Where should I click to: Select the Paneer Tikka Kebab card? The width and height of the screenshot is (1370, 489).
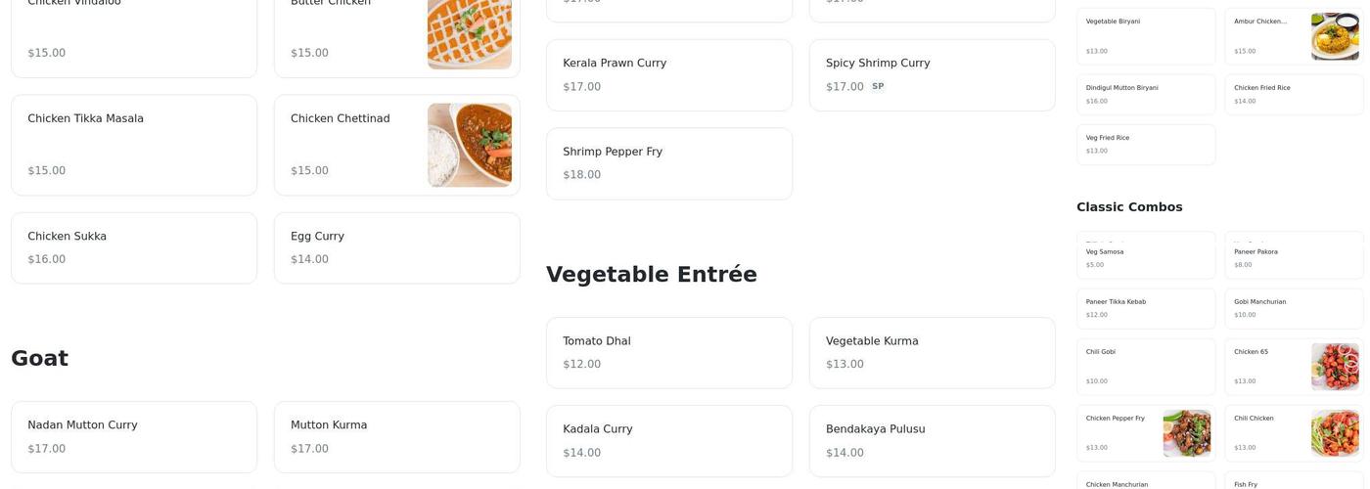[1145, 308]
